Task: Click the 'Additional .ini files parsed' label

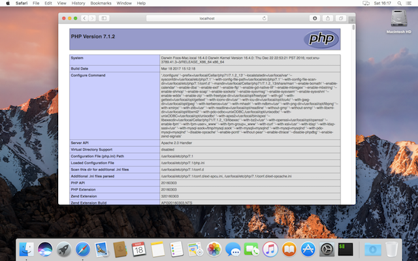Action: (93, 176)
